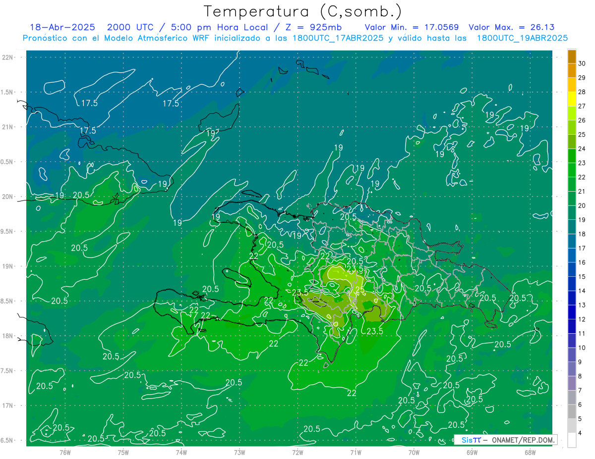The height and width of the screenshot is (459, 595).
Task: Click the '75W' longitude axis label
Action: (x=123, y=452)
